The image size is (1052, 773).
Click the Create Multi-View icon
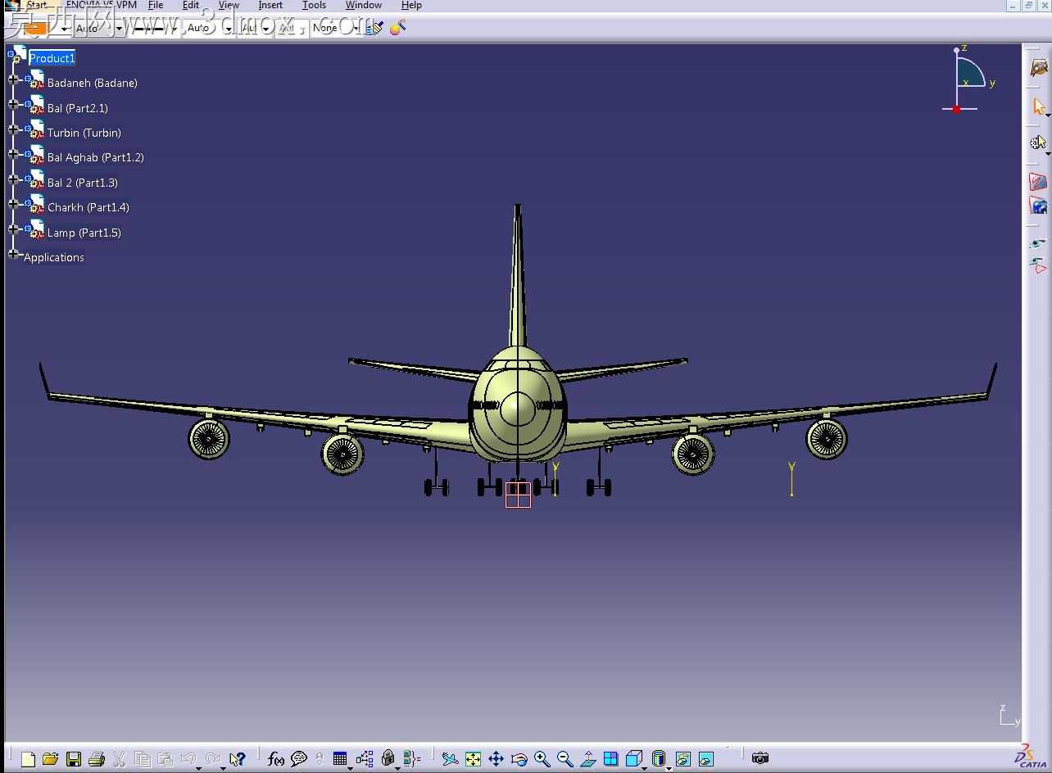610,759
